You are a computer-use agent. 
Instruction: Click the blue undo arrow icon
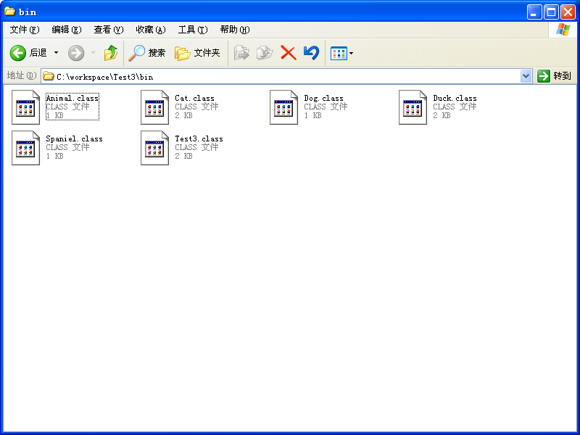(x=312, y=53)
